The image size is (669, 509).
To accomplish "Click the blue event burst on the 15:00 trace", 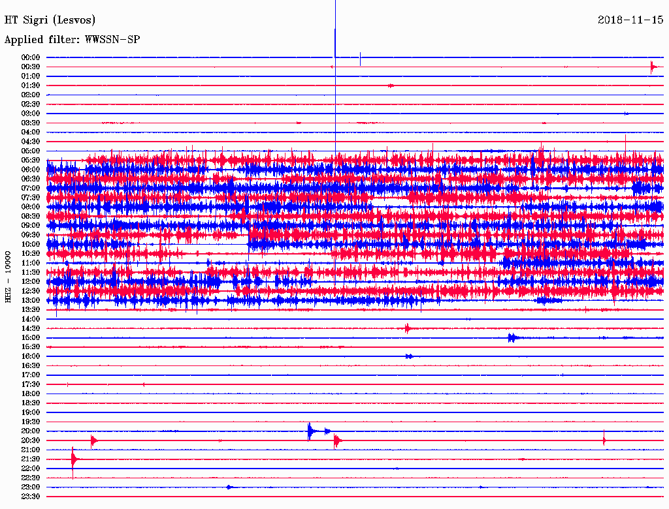I will (x=512, y=338).
